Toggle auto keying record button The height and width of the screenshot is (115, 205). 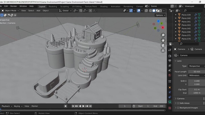65,106
